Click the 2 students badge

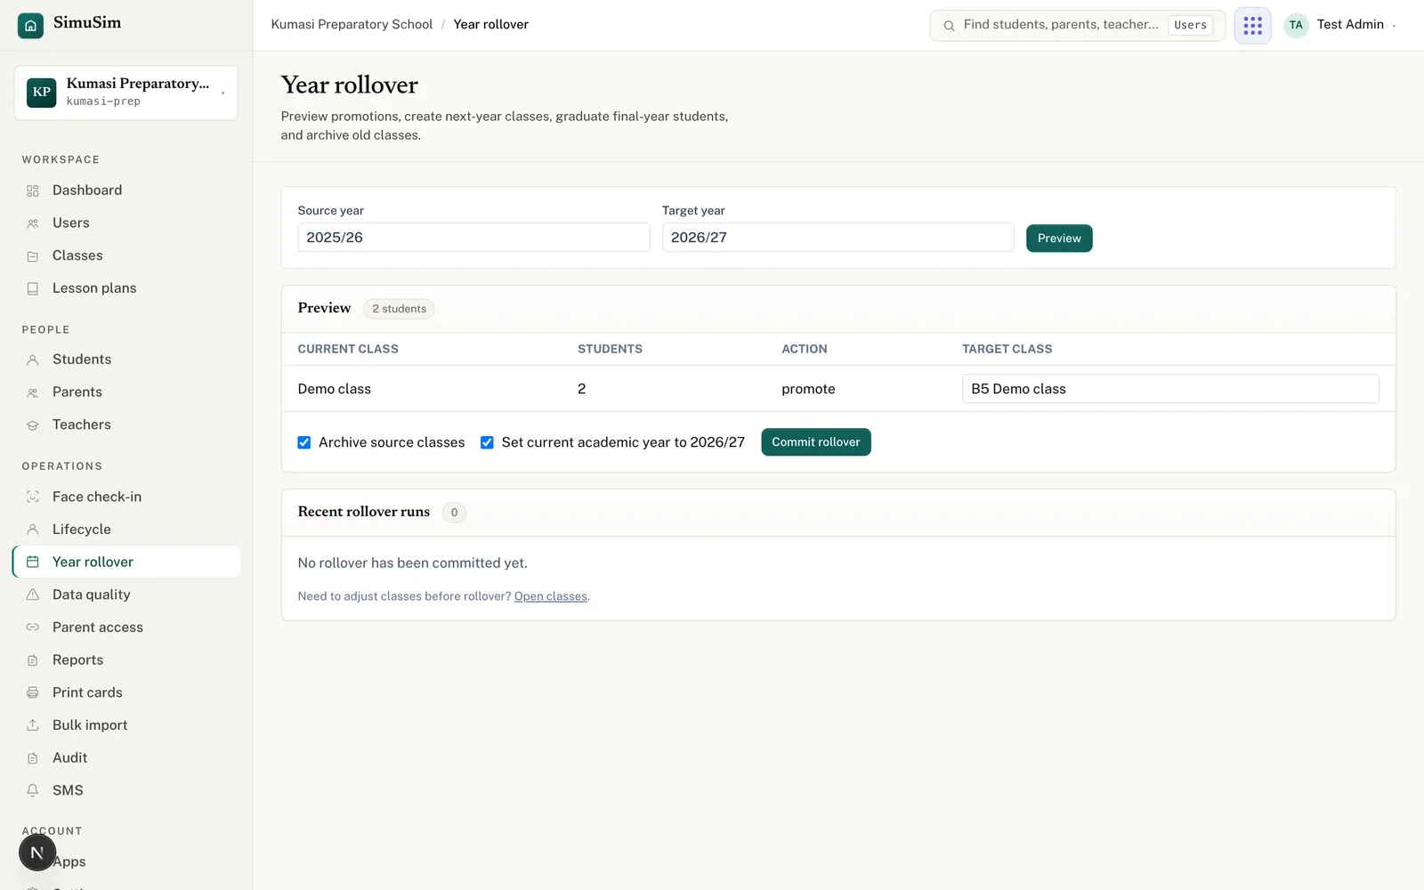399,309
